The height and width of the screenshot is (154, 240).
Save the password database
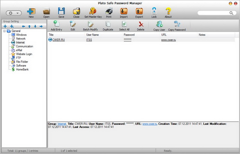[x=61, y=13]
